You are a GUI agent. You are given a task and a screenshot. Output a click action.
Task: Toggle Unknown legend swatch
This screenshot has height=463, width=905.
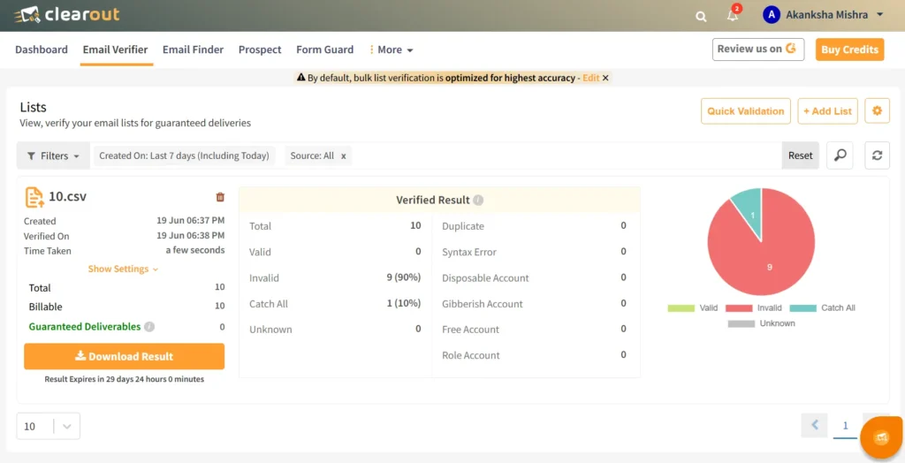741,324
